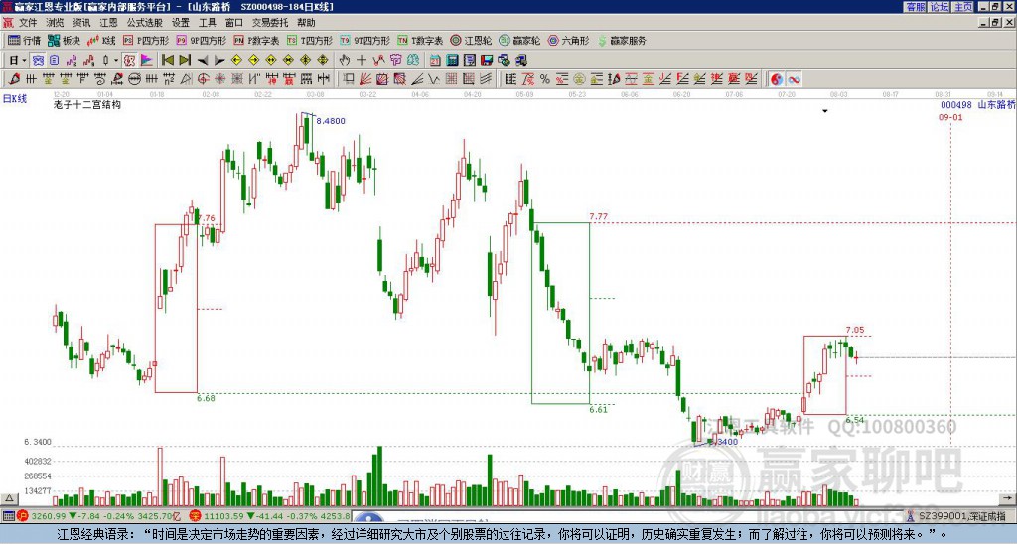Open the 窗口 menu

234,23
